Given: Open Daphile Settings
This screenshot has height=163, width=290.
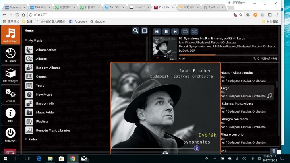Looking at the screenshot, I should [x=10, y=95].
